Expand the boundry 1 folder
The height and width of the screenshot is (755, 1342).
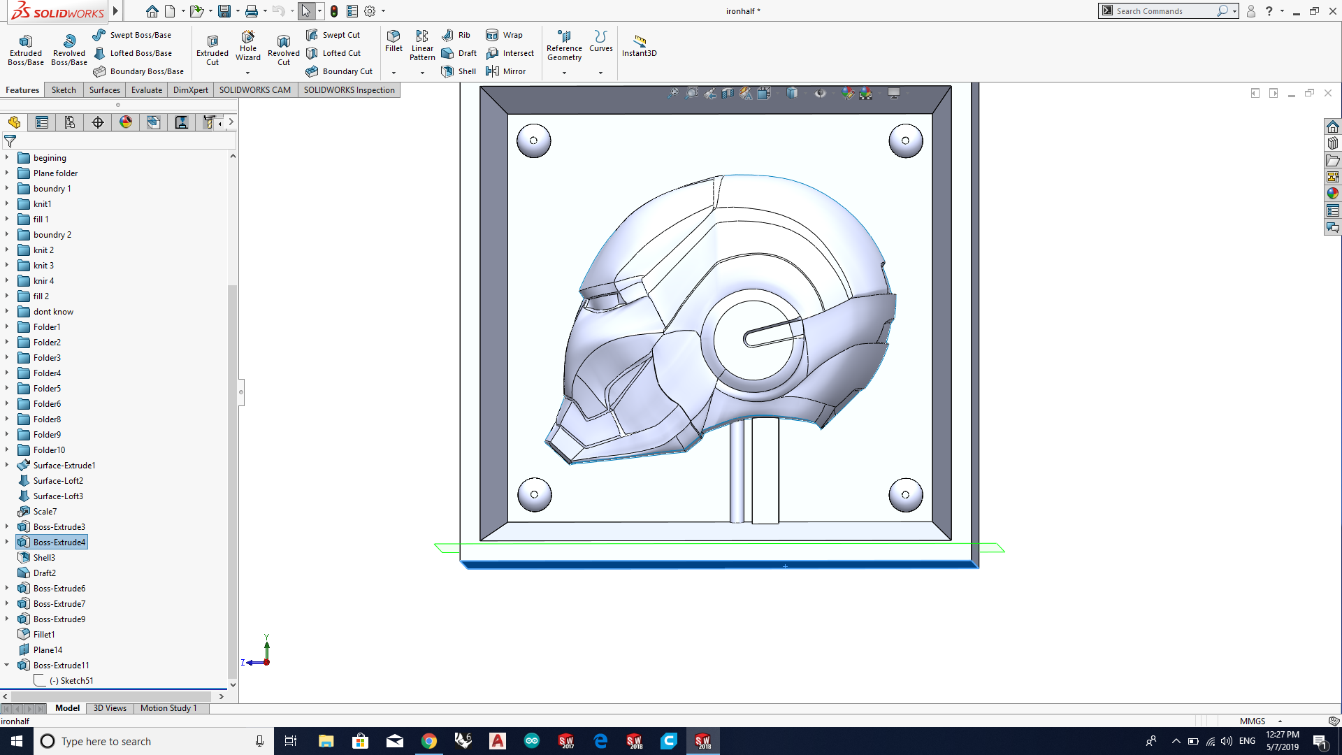pos(7,189)
